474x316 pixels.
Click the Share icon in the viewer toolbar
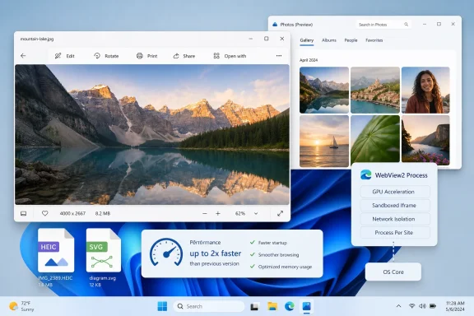coord(176,56)
